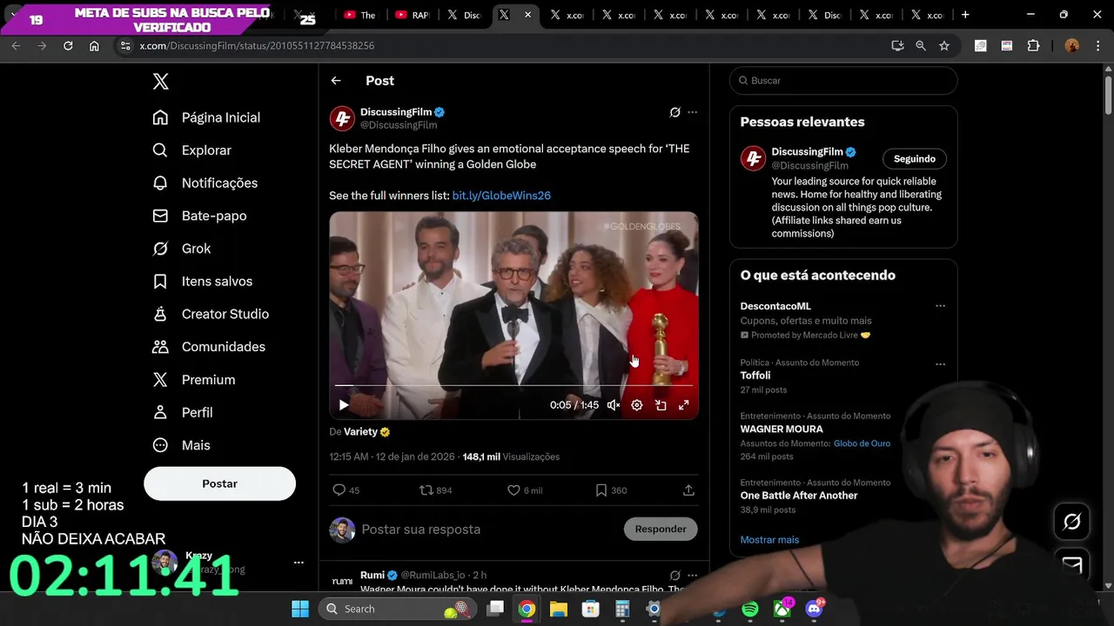Like the post with 6 mil

(x=525, y=490)
